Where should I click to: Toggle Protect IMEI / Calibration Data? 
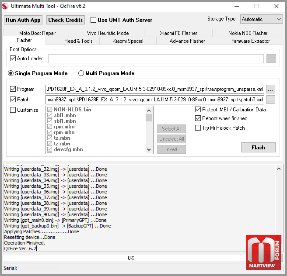(x=198, y=110)
